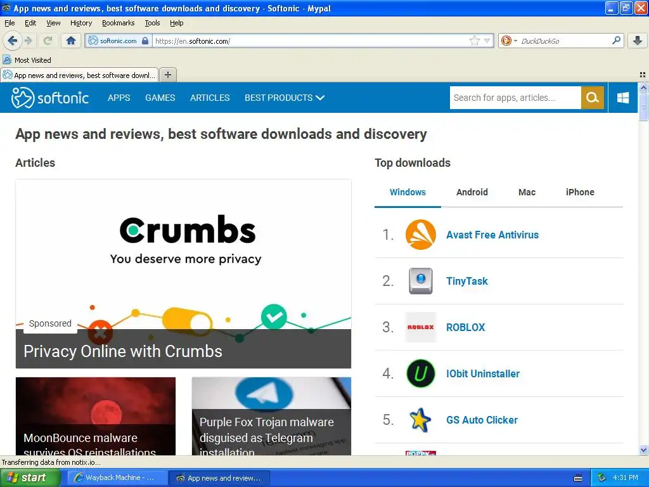Select the Mac top downloads tab

[527, 192]
